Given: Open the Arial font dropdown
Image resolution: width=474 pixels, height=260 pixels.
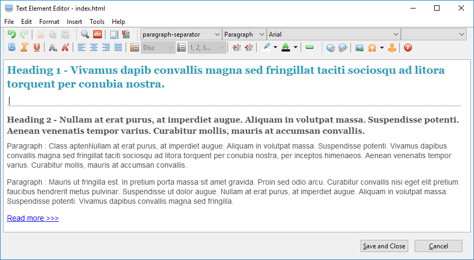Looking at the screenshot, I should click(x=333, y=34).
